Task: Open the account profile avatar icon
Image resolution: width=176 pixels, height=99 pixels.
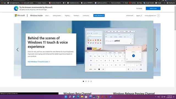Action: (158, 15)
